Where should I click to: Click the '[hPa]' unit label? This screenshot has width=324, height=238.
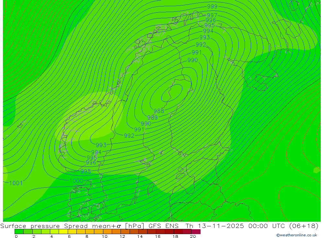pyautogui.click(x=134, y=226)
